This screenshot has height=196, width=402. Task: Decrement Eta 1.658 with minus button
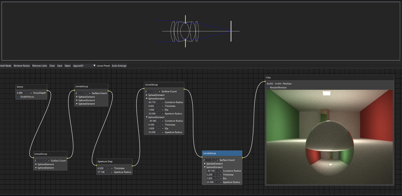(159, 110)
